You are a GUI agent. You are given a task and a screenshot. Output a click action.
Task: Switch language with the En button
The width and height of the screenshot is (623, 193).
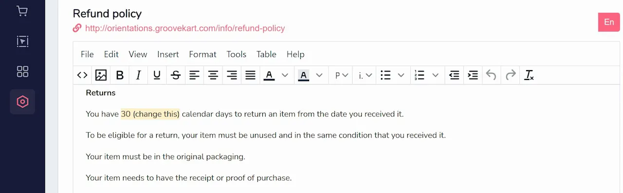point(609,22)
